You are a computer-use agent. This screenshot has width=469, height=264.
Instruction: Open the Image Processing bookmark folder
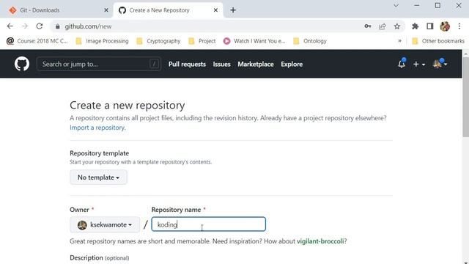[x=102, y=41]
